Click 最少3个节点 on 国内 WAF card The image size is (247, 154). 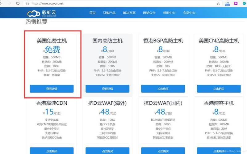[x=163, y=129]
